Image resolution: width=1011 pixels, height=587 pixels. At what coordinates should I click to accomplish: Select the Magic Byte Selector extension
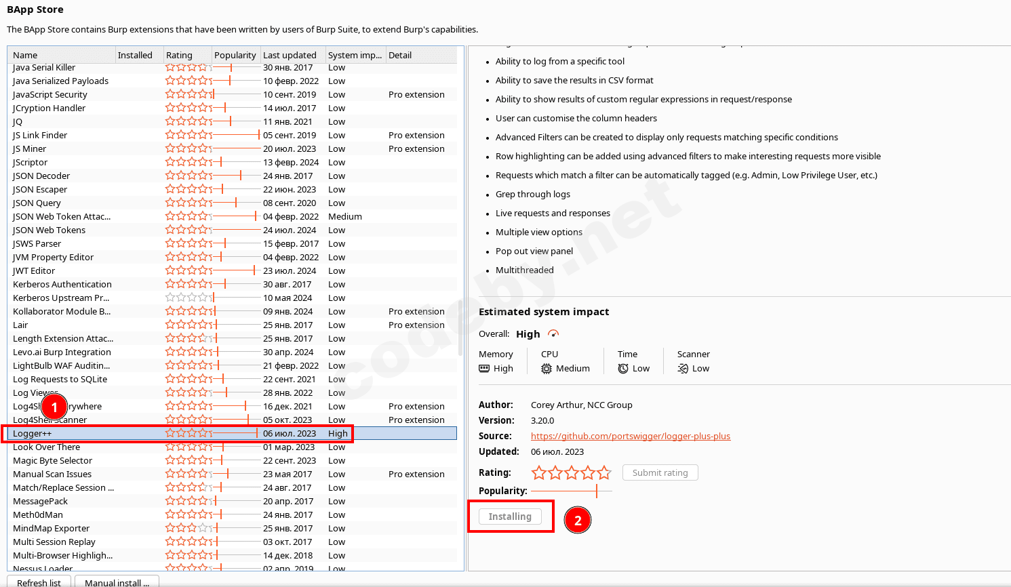pos(232,460)
